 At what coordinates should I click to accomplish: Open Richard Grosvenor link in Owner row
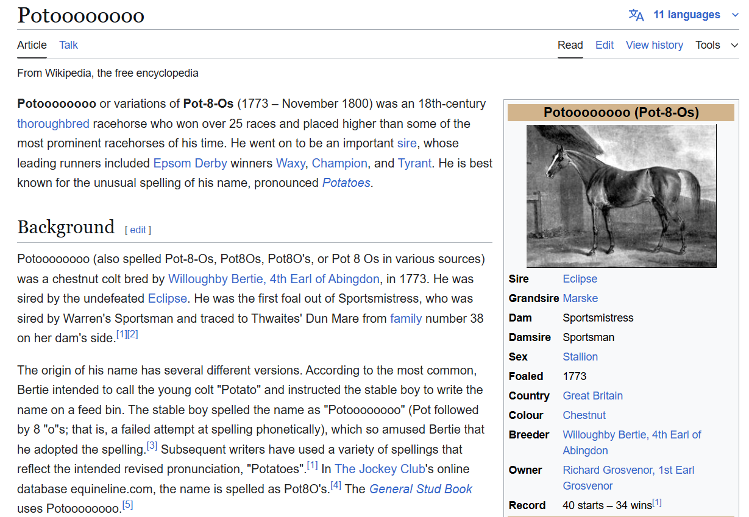(x=628, y=478)
